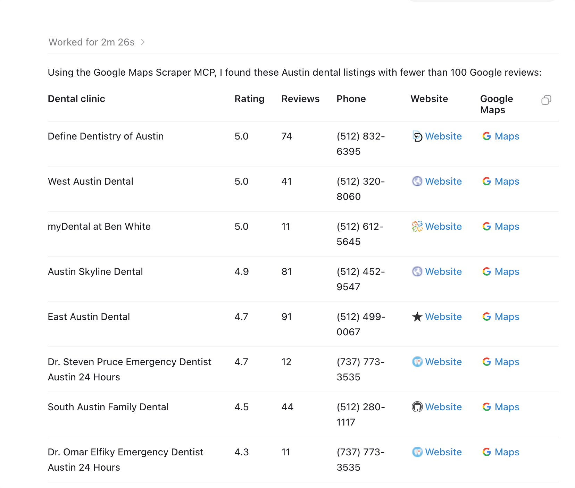Click the Dental clinic column header
The height and width of the screenshot is (488, 575).
[76, 99]
